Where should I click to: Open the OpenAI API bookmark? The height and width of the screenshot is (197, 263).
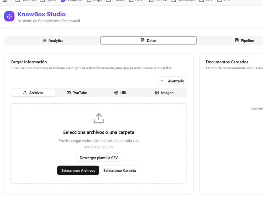(x=72, y=1)
